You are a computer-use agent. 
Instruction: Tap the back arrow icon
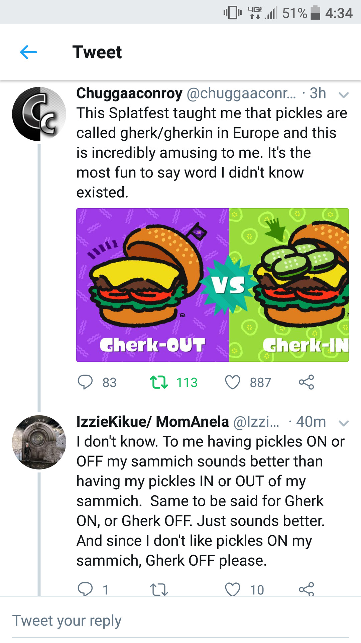click(28, 52)
